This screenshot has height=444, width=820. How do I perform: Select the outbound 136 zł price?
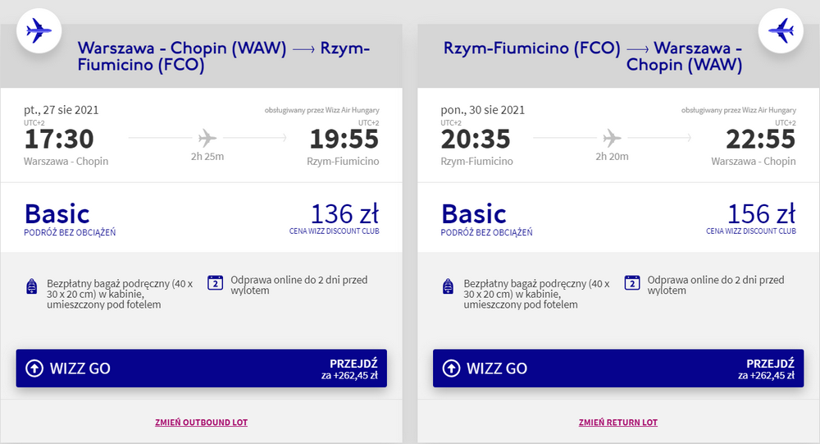[344, 214]
